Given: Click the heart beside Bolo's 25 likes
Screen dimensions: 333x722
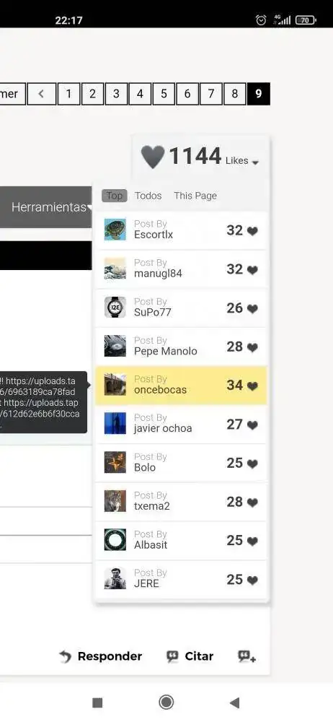Looking at the screenshot, I should point(252,464).
